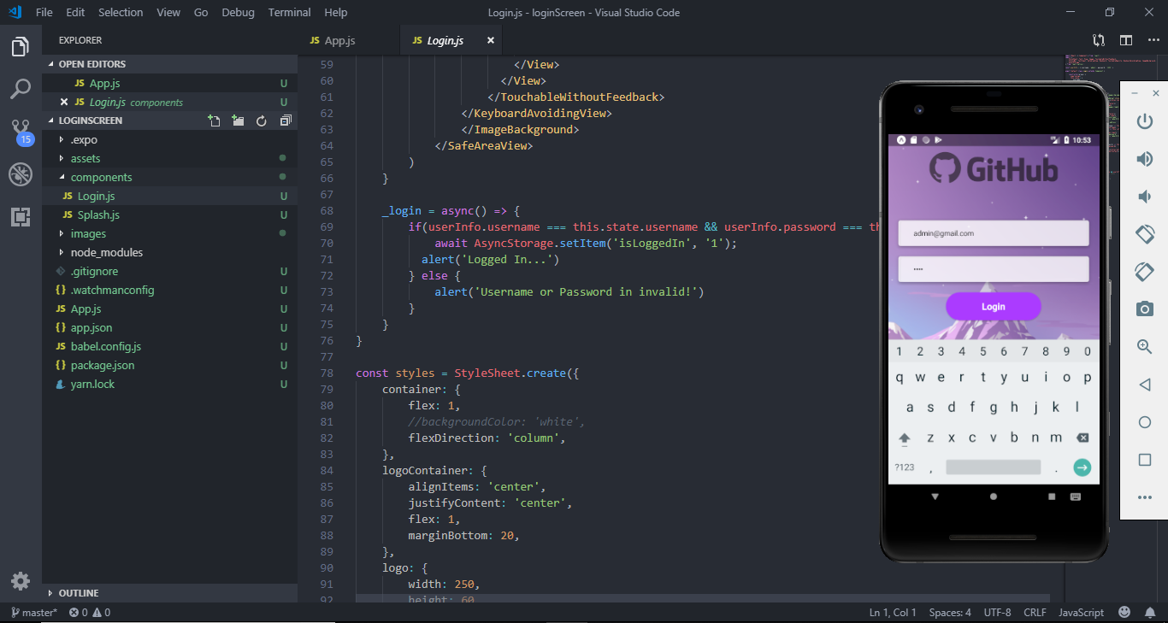Image resolution: width=1168 pixels, height=623 pixels.
Task: Tap the shift key on phone keyboard
Action: 904,438
